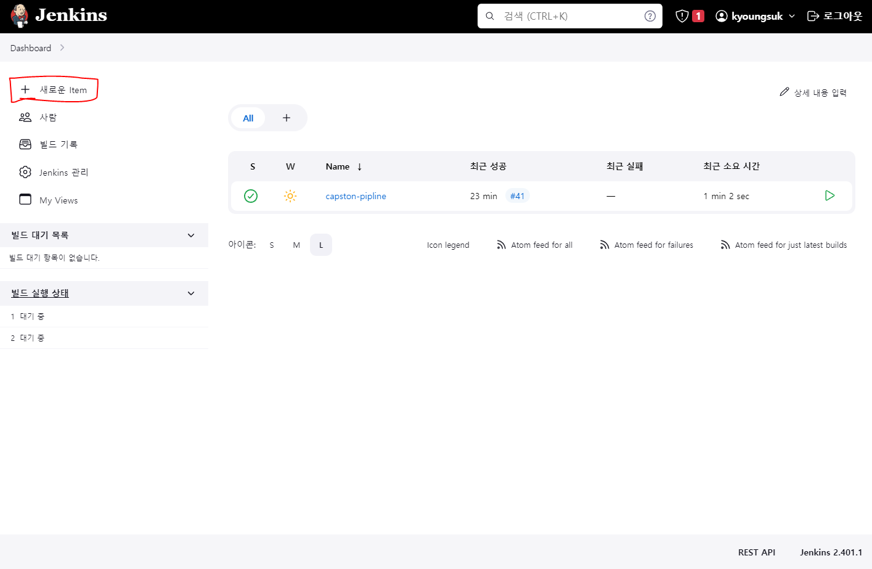
Task: Click executor row 1 대기 중
Action: coord(104,316)
